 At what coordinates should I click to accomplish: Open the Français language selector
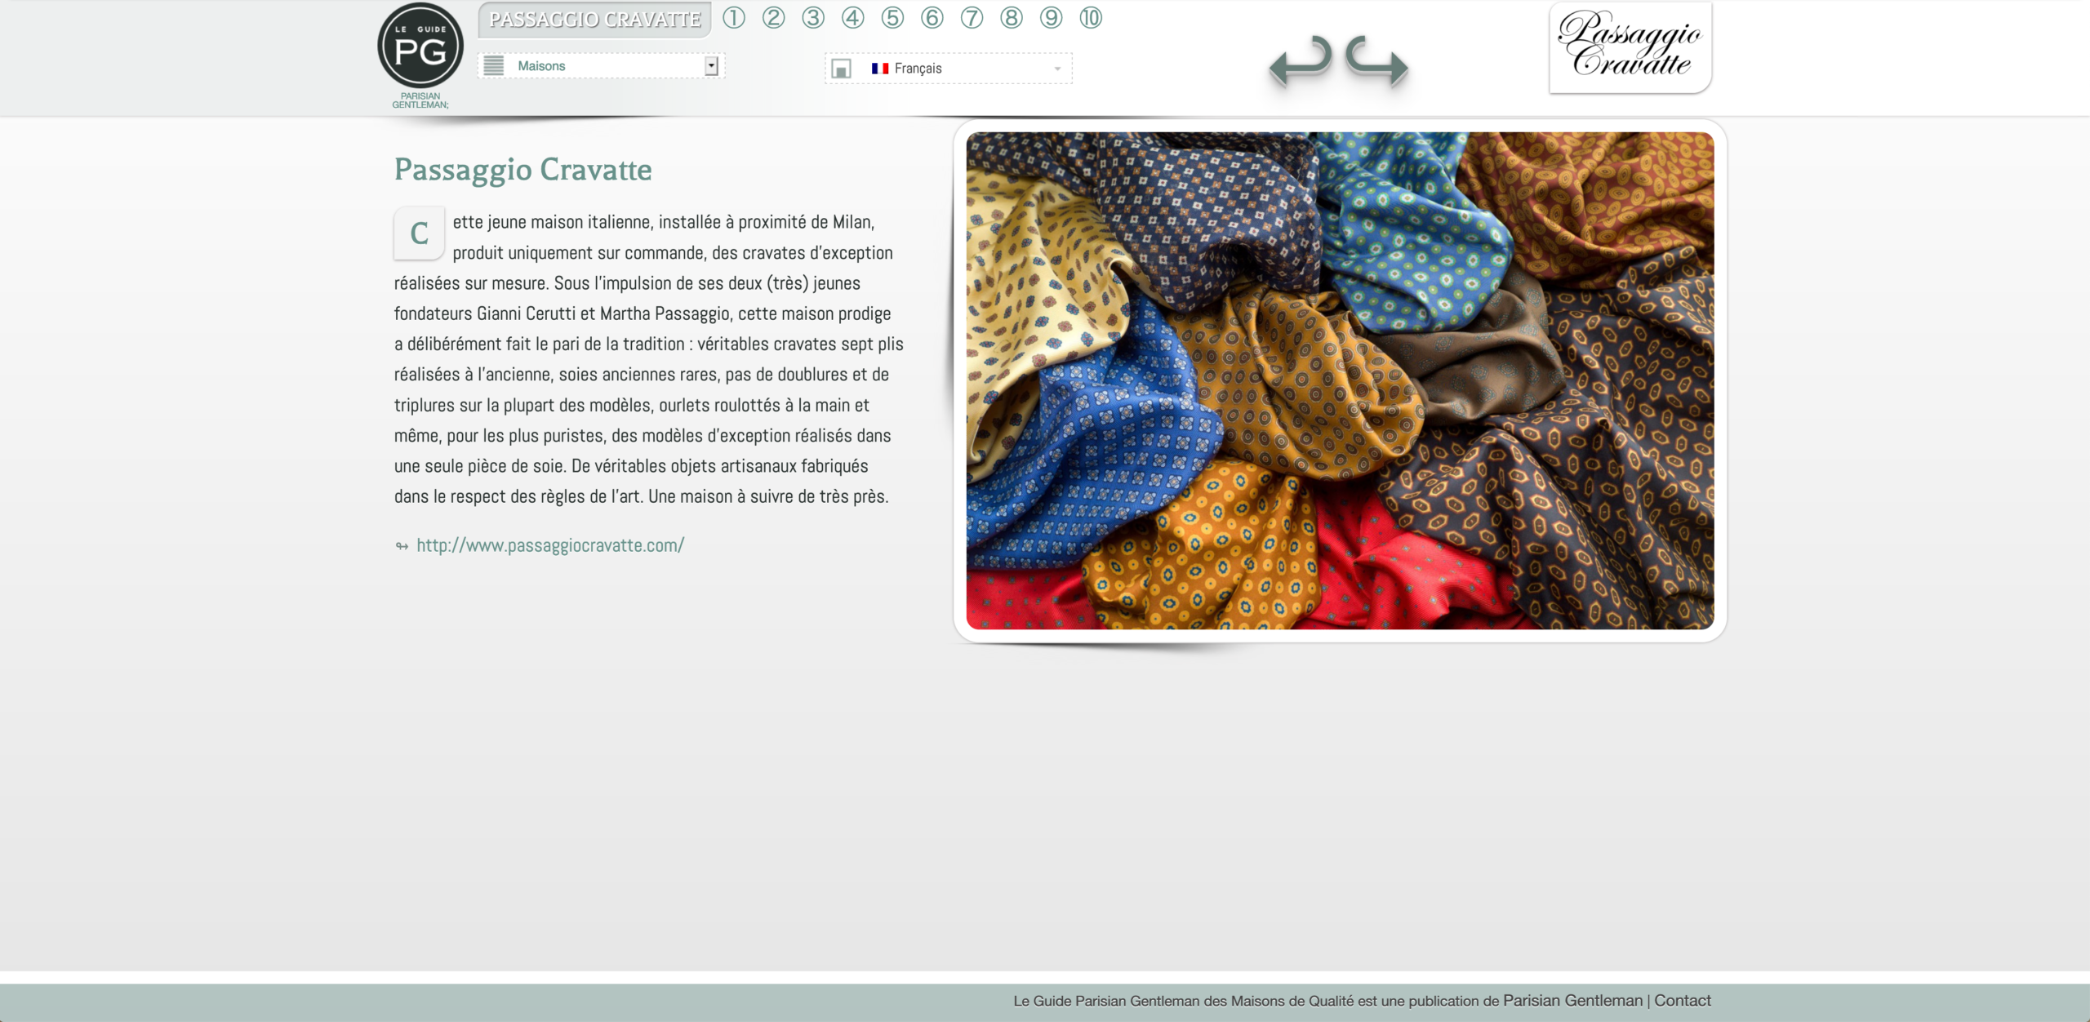[949, 69]
